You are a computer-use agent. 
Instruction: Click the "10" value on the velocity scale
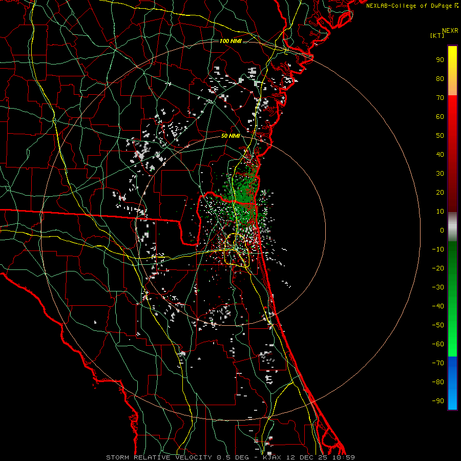440,212
